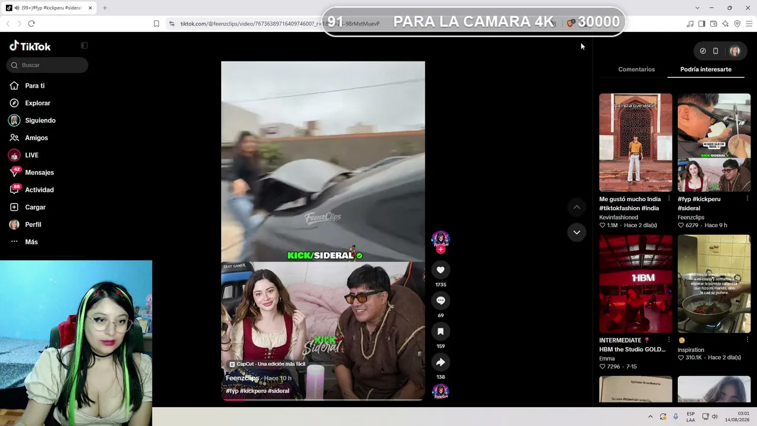Open options for the INTERMEDIATE HBM video
The image size is (757, 426).
(x=669, y=340)
